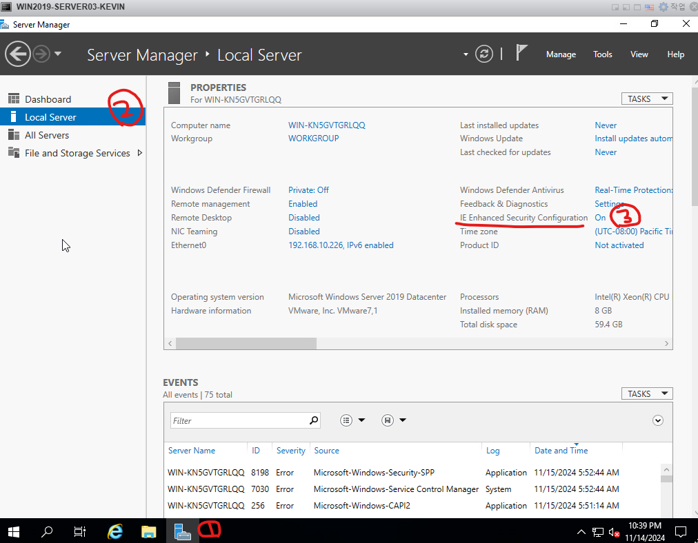Launch Internet Explorer from taskbar
The width and height of the screenshot is (698, 543).
115,531
